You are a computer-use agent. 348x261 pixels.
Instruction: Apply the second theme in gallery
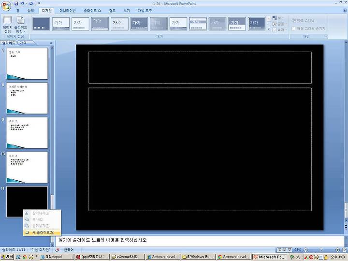click(x=61, y=24)
